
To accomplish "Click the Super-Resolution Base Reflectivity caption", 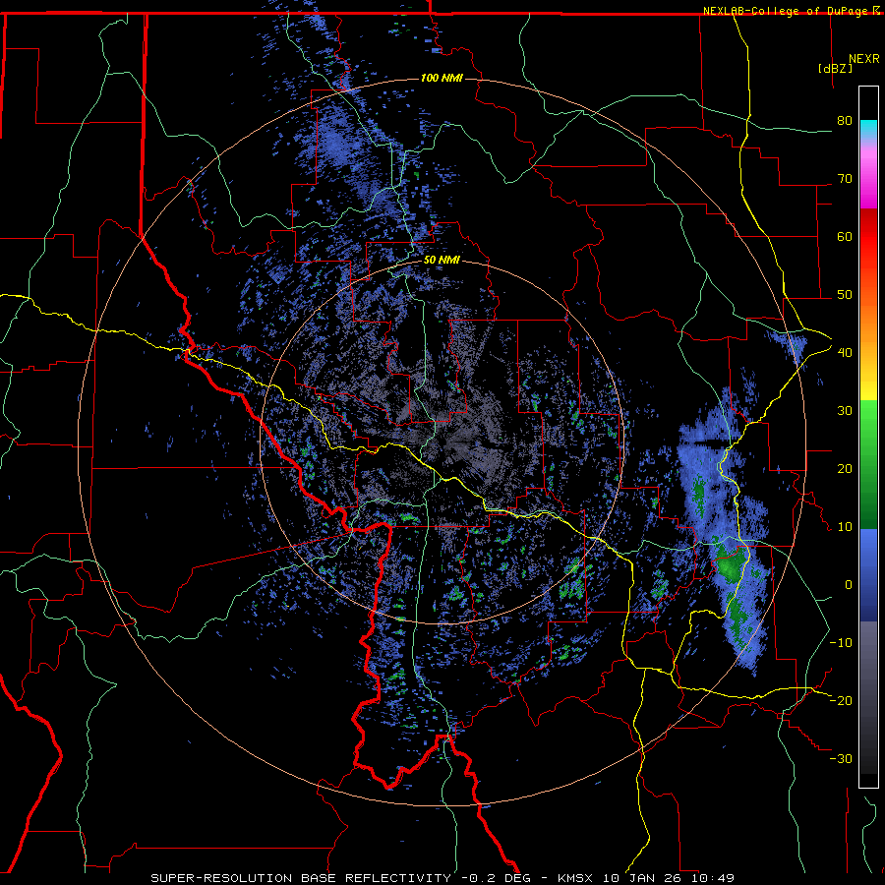I will 301,878.
